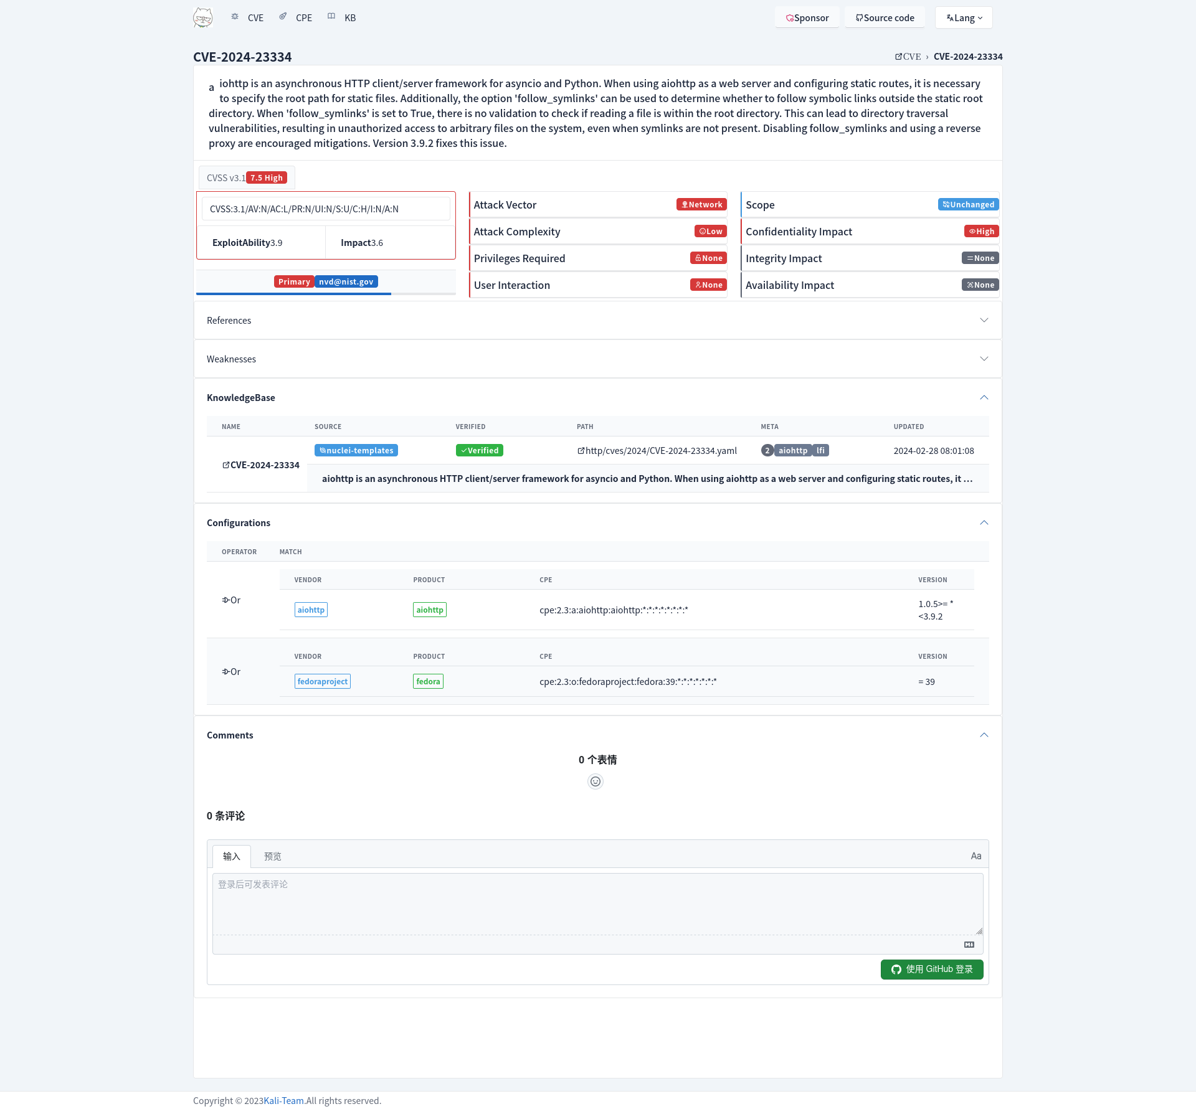The image size is (1196, 1109).
Task: Click the Verified status badge
Action: [x=479, y=450]
